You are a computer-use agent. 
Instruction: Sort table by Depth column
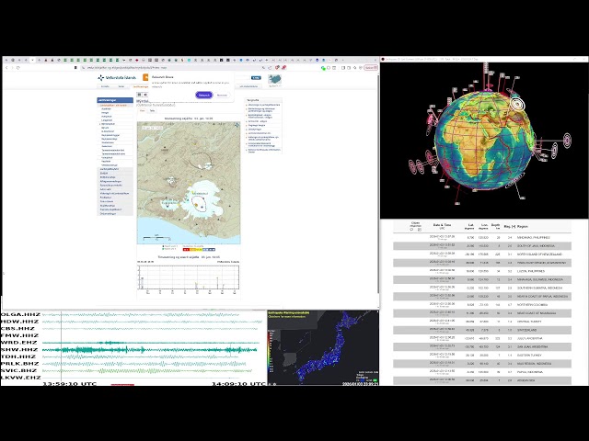pos(495,227)
